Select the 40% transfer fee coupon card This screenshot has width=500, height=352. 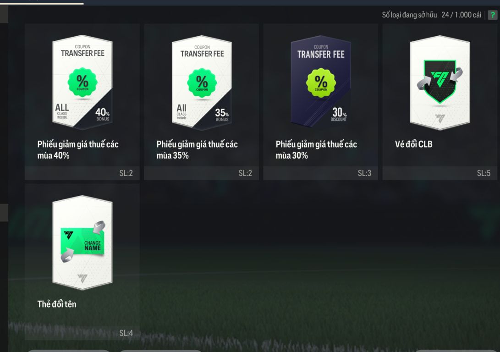tap(82, 82)
